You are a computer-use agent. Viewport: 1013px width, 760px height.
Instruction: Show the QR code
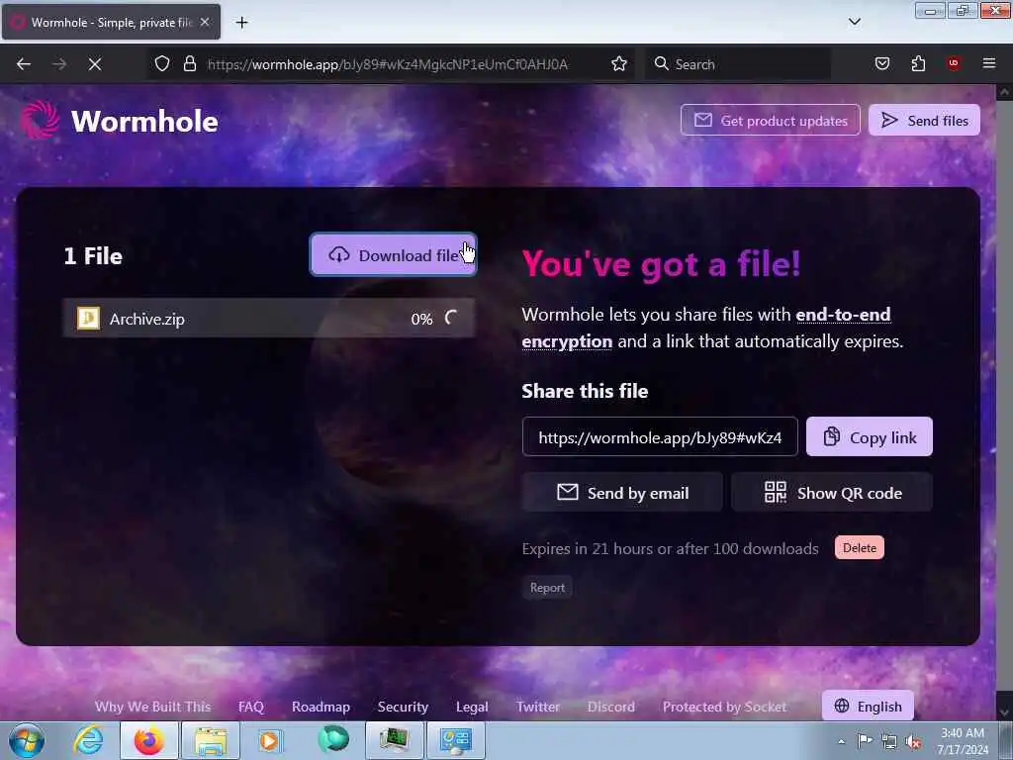pos(832,493)
